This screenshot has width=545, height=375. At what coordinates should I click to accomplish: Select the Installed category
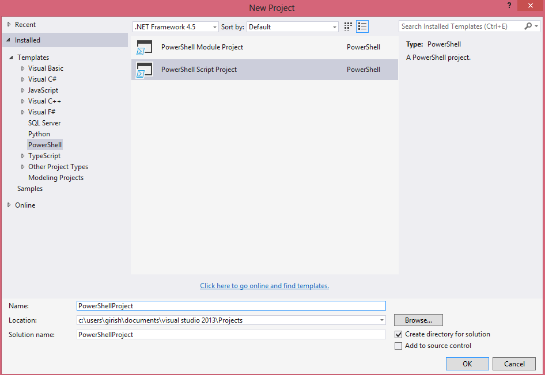click(x=65, y=40)
